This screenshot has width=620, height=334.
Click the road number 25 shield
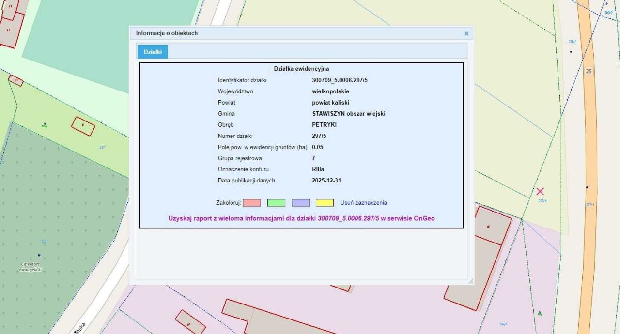589,71
